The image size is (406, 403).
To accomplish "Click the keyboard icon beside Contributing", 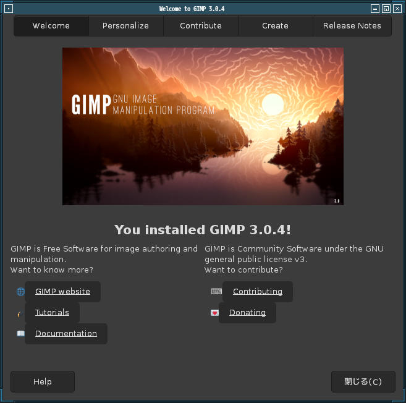I will (x=216, y=291).
